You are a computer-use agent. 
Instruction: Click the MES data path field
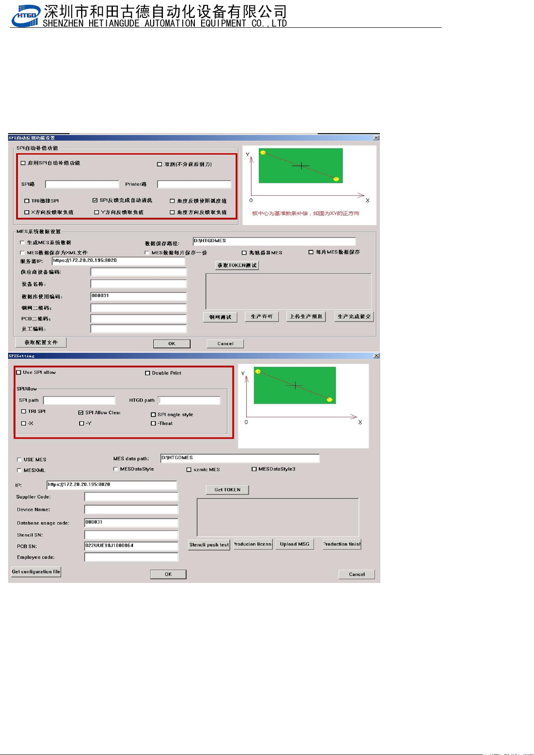point(240,458)
